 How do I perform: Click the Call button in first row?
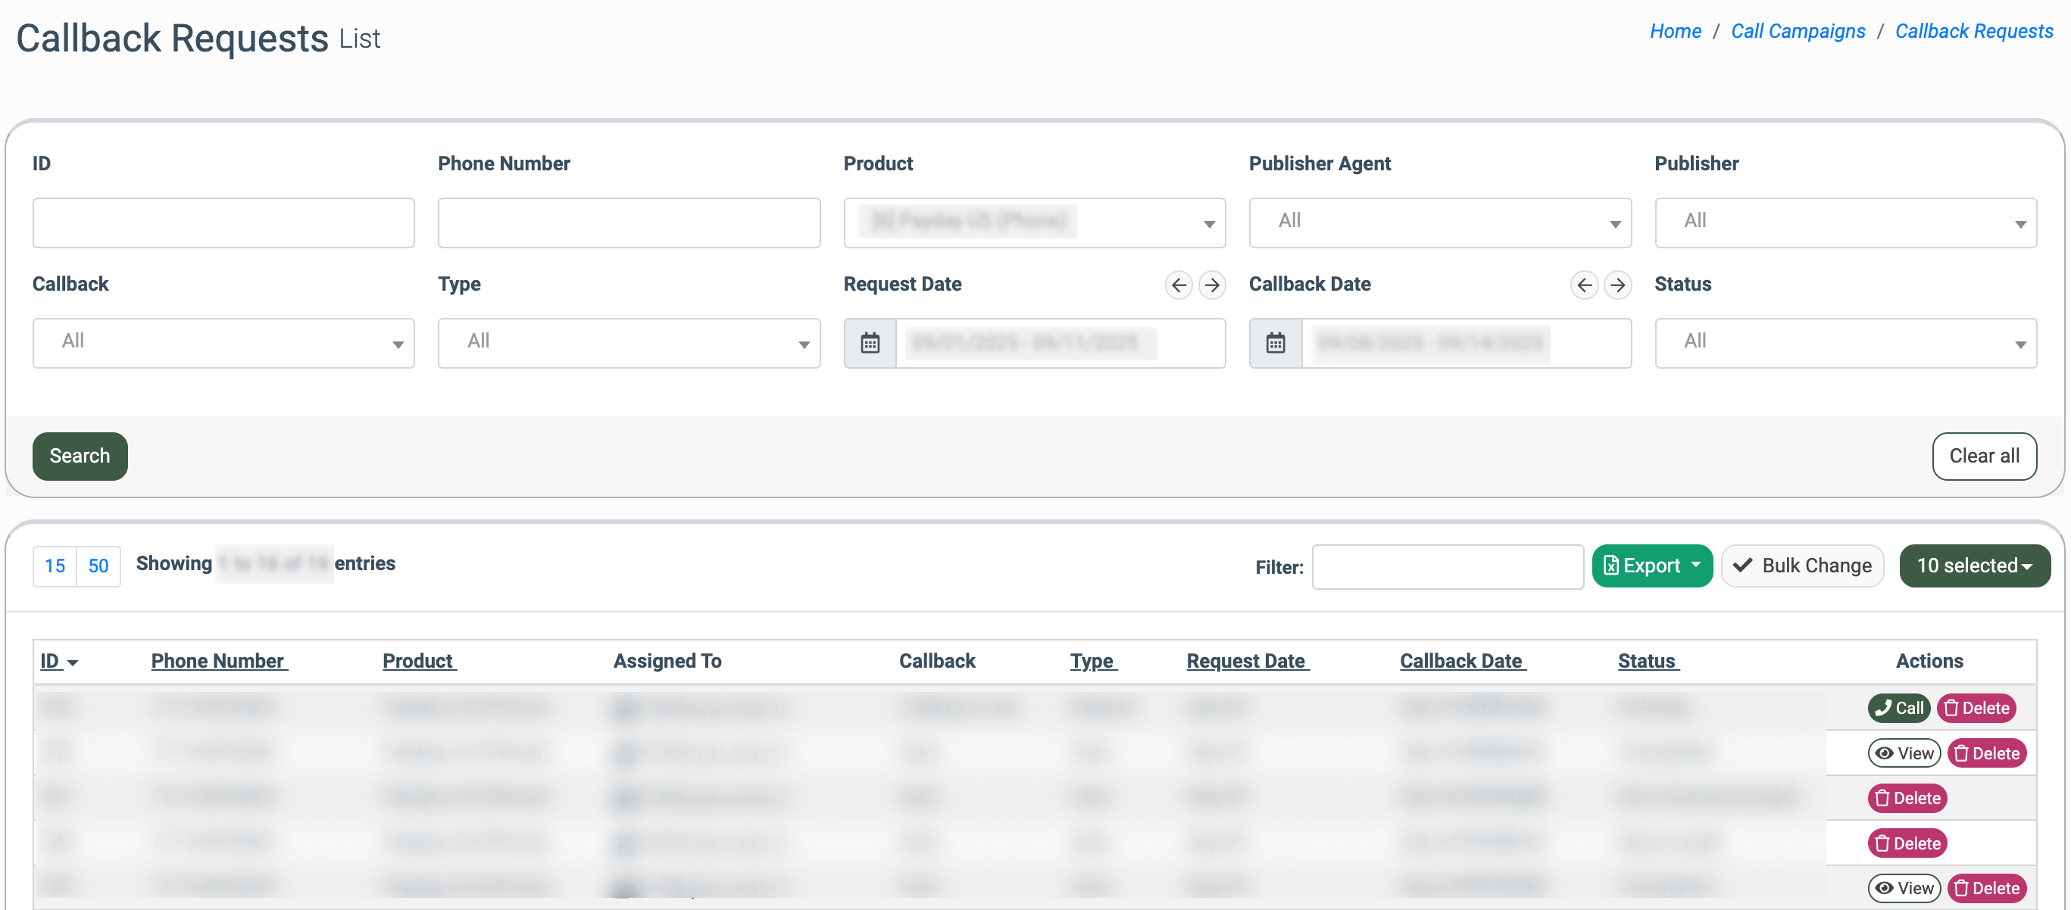click(1898, 708)
